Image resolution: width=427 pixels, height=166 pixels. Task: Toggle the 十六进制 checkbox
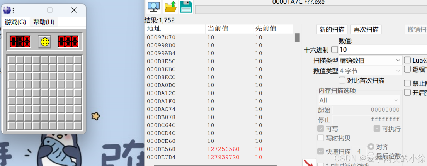(334, 49)
